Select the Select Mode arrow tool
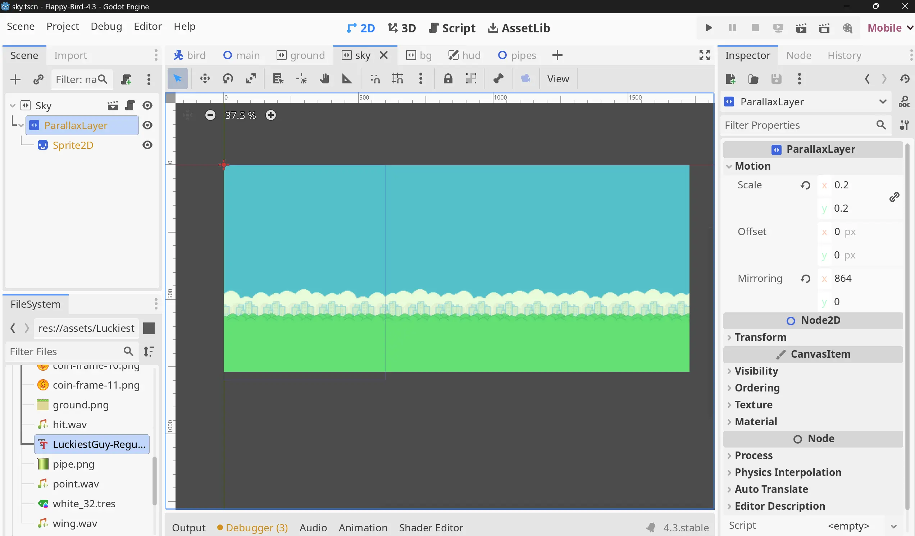915x536 pixels. 178,79
